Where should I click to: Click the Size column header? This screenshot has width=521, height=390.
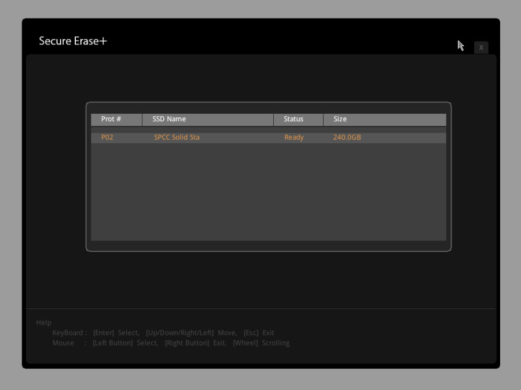(340, 119)
